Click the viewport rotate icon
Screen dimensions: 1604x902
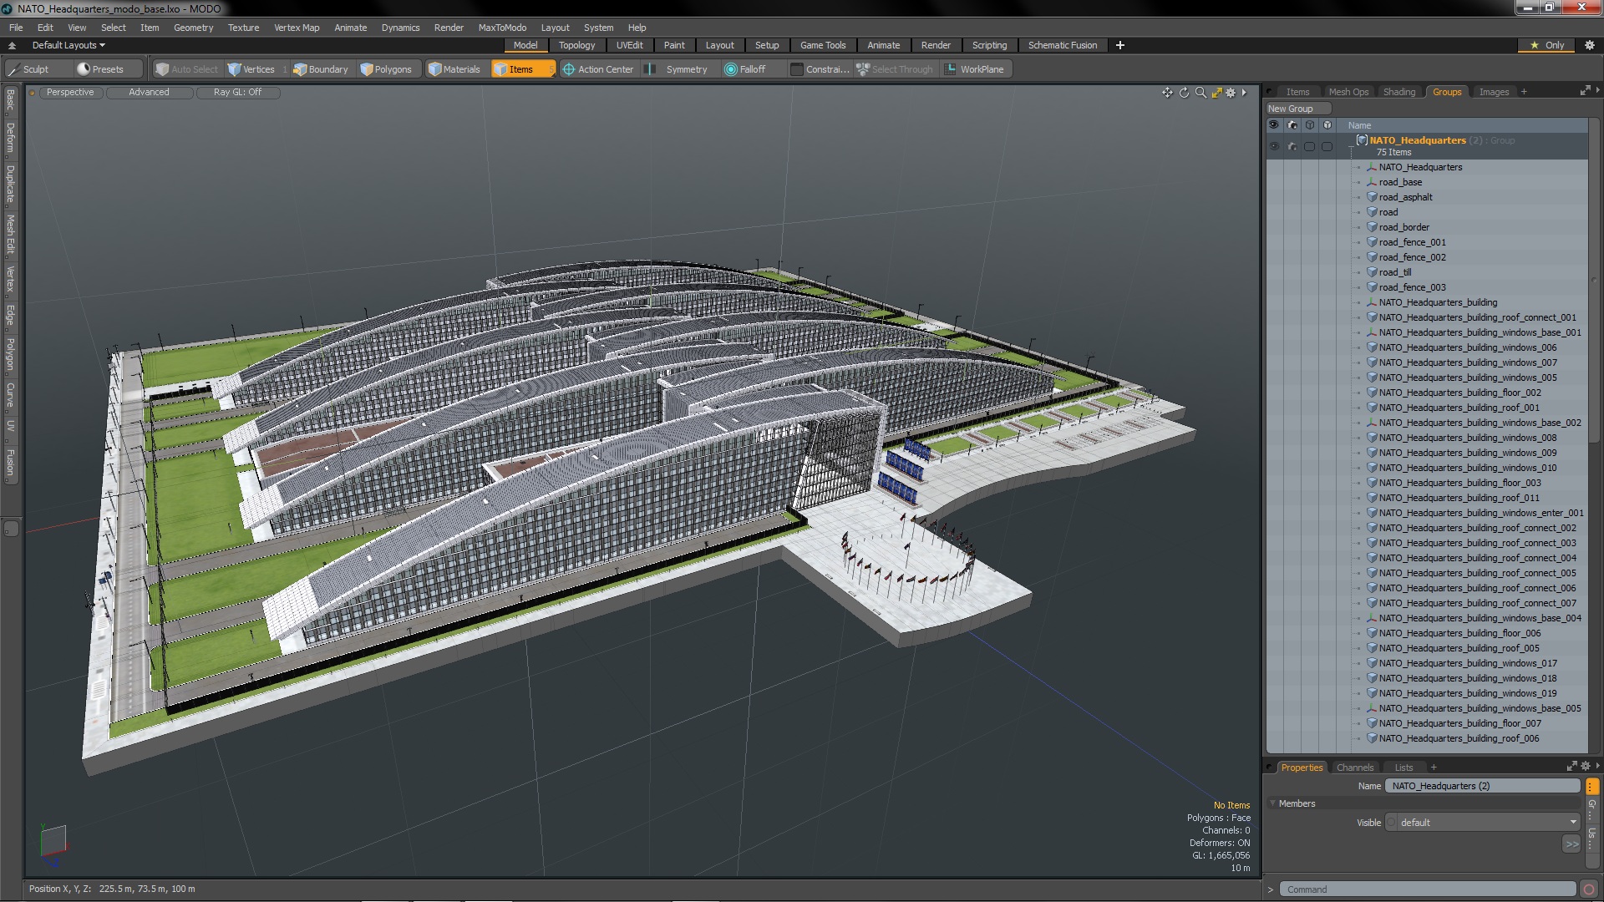pos(1184,93)
